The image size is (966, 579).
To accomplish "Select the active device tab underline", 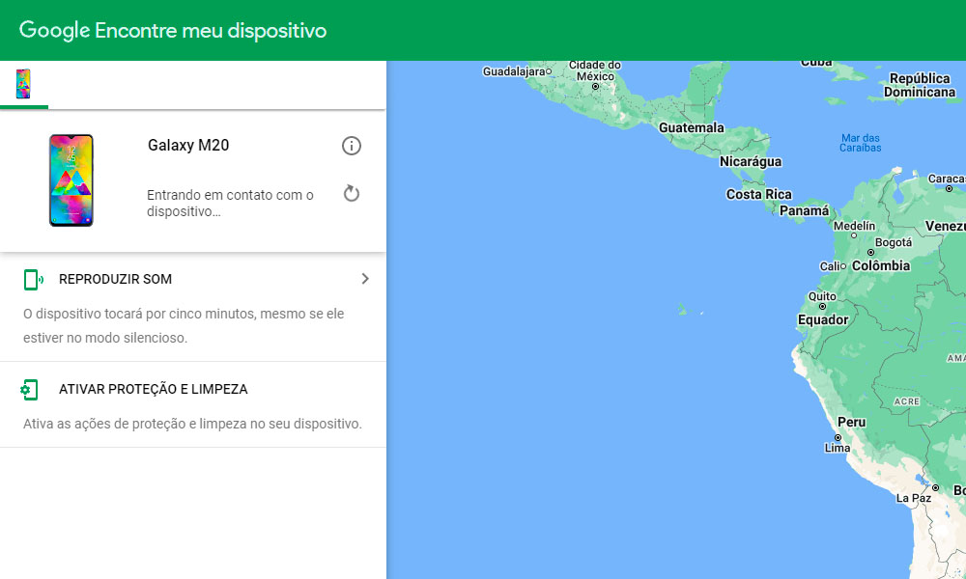I will [23, 107].
